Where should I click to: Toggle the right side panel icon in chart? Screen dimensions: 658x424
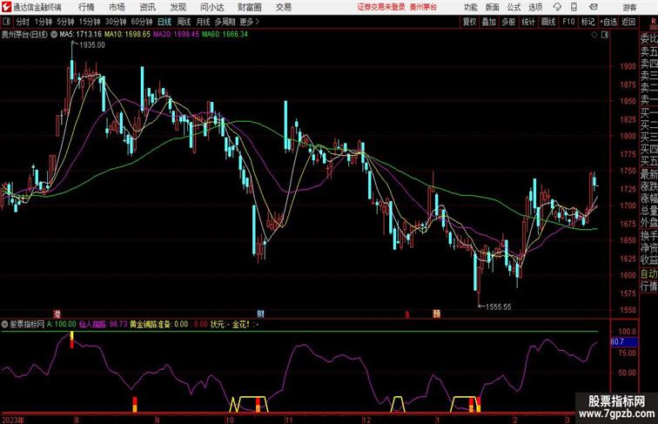pyautogui.click(x=605, y=35)
